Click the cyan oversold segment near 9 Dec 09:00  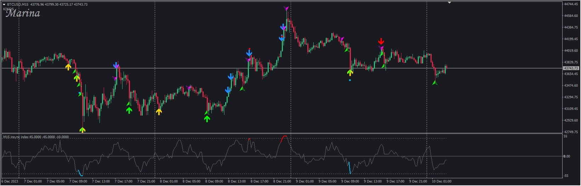(x=349, y=168)
